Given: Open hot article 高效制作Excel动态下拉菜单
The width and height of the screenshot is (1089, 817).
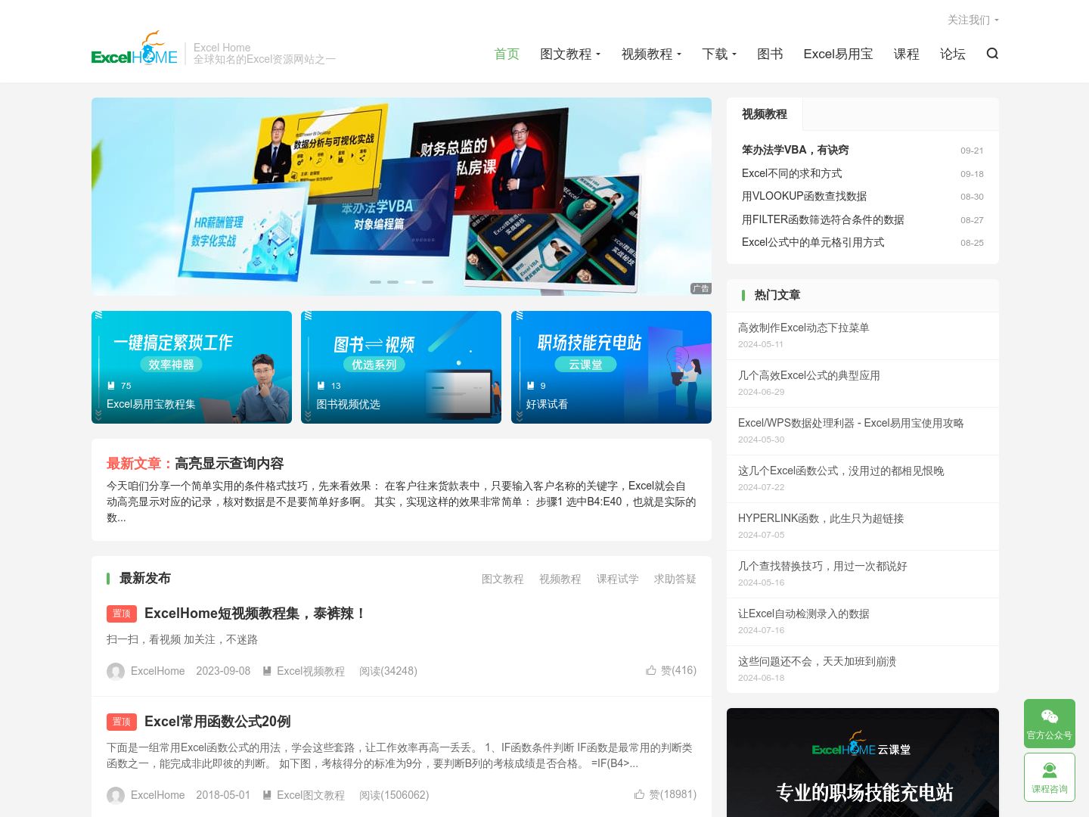Looking at the screenshot, I should (803, 328).
